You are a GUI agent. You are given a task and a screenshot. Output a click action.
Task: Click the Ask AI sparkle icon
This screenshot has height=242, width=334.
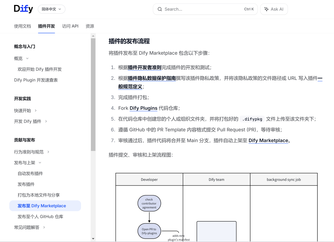pos(266,9)
